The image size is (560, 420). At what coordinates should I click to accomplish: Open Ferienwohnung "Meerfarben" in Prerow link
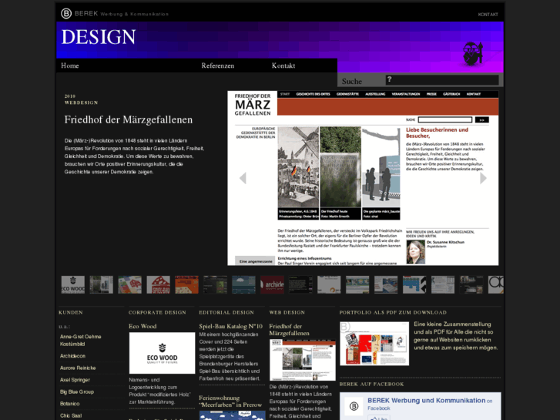click(230, 402)
